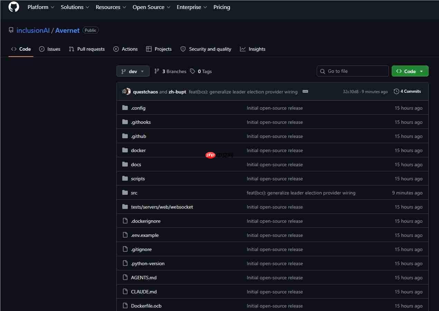The width and height of the screenshot is (439, 311).
Task: Click the GitHub Octocat logo
Action: pos(14,7)
